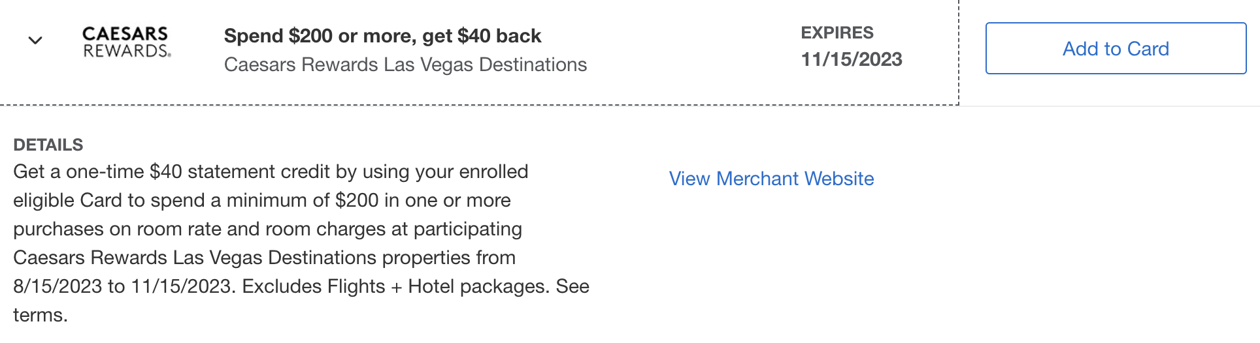Click the EXPIRES label
This screenshot has height=343, width=1260.
click(x=837, y=33)
